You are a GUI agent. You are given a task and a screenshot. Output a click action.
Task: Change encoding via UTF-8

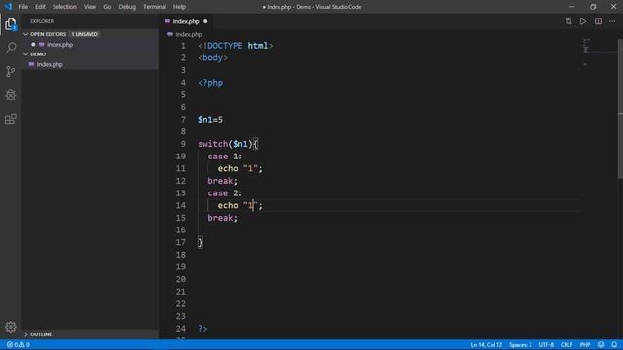click(x=546, y=344)
